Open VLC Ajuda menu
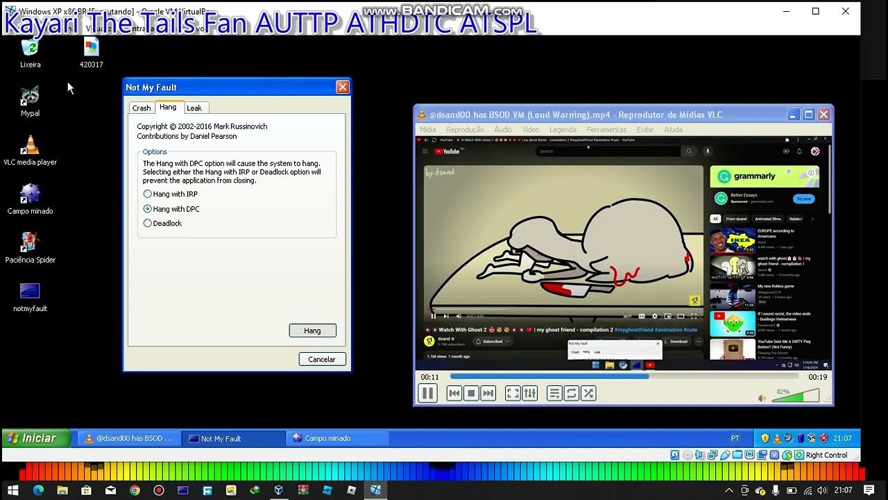Screen dimensions: 888x500 pos(673,130)
